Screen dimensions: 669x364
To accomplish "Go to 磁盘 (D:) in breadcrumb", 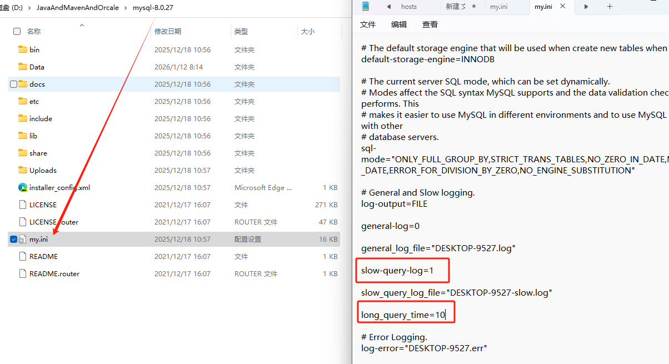I will coord(11,8).
